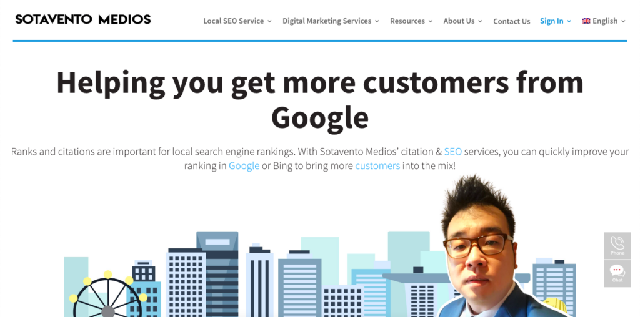This screenshot has height=317, width=640.
Task: Expand the chevron beside Local SEO Service
Action: point(269,21)
